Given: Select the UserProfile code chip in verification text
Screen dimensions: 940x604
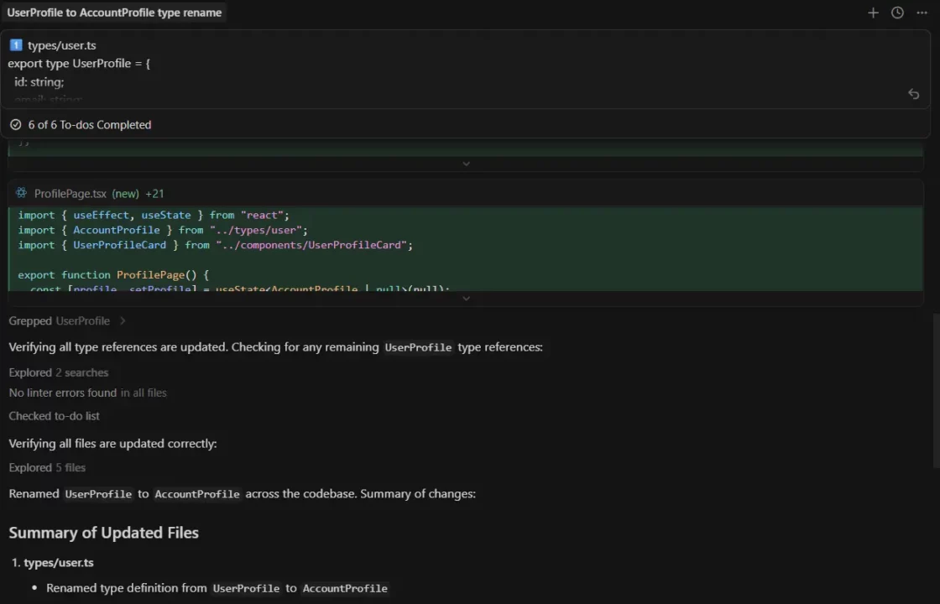Looking at the screenshot, I should coord(418,346).
